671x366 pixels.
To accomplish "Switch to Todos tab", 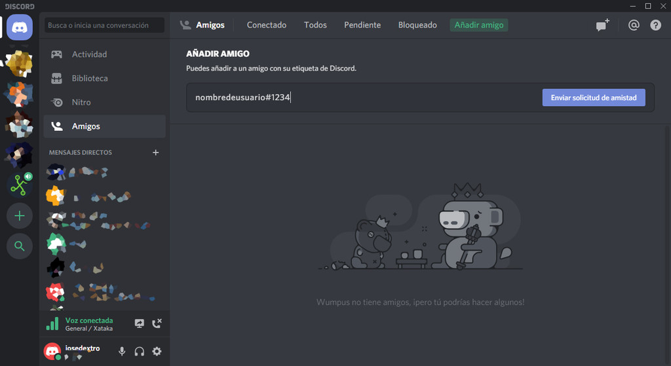I will (x=315, y=26).
